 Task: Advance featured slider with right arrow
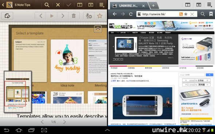[175, 47]
